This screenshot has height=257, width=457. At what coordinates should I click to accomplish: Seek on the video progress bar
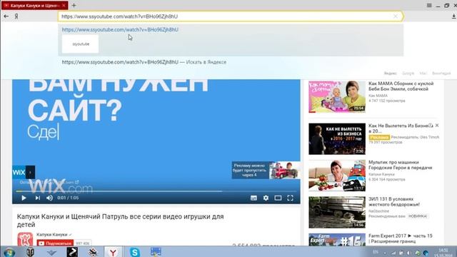tap(156, 191)
